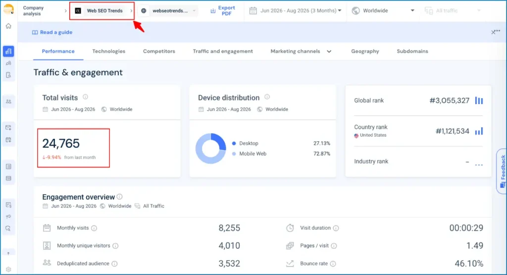Click the #3,055,327 global rank value

point(450,101)
